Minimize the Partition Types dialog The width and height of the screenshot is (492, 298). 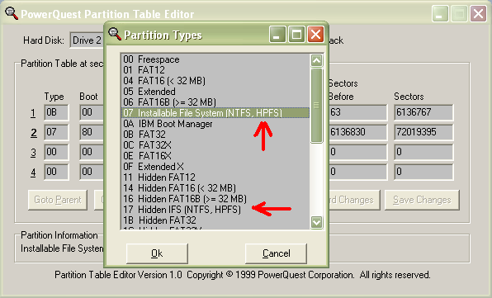tap(277, 34)
